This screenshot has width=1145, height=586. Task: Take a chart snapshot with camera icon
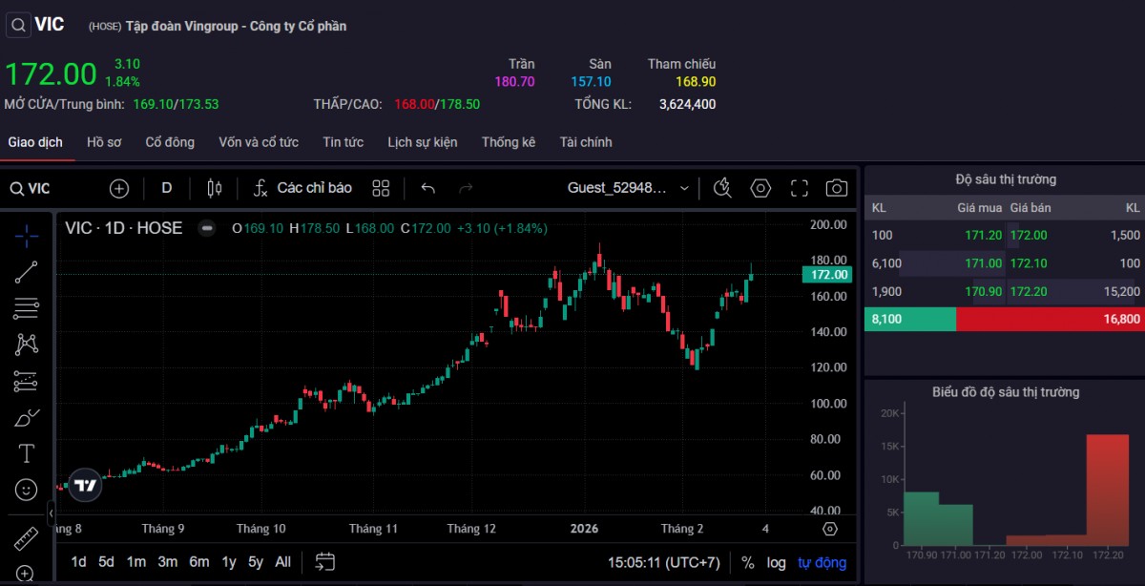click(836, 188)
